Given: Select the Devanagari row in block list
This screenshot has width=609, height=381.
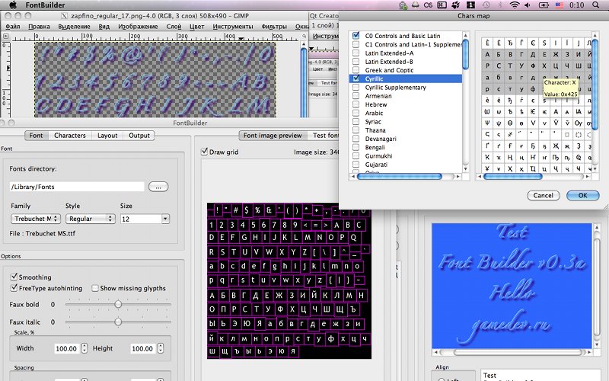Looking at the screenshot, I should [x=406, y=139].
